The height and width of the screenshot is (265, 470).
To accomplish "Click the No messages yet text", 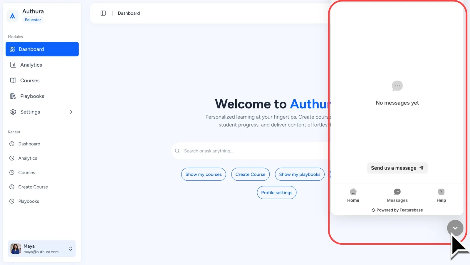I will click(397, 103).
